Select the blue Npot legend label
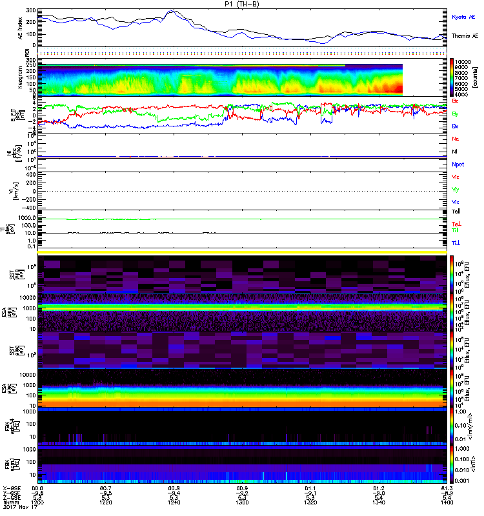This screenshot has height=516, width=484. coord(458,164)
